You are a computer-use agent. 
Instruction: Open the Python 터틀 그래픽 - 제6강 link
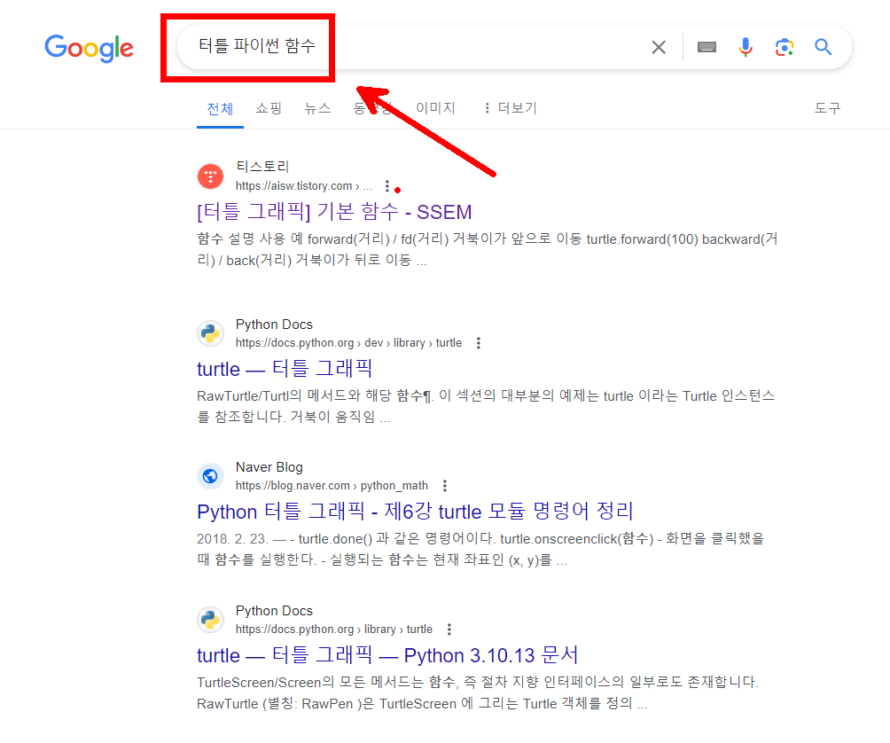click(415, 512)
